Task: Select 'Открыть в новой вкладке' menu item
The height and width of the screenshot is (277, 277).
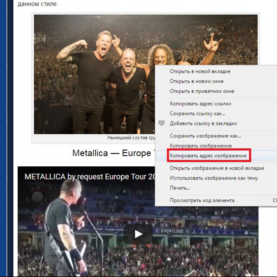Action: coord(200,71)
